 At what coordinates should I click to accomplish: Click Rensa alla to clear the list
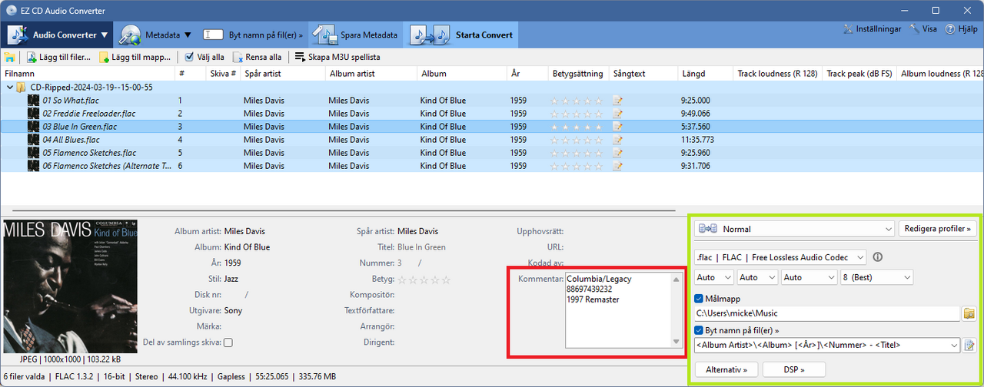point(258,57)
